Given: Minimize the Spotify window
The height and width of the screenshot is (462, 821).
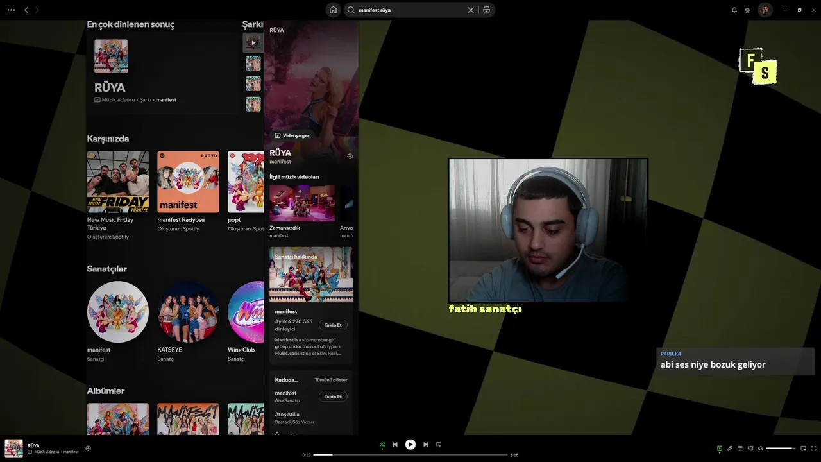Looking at the screenshot, I should pyautogui.click(x=785, y=10).
